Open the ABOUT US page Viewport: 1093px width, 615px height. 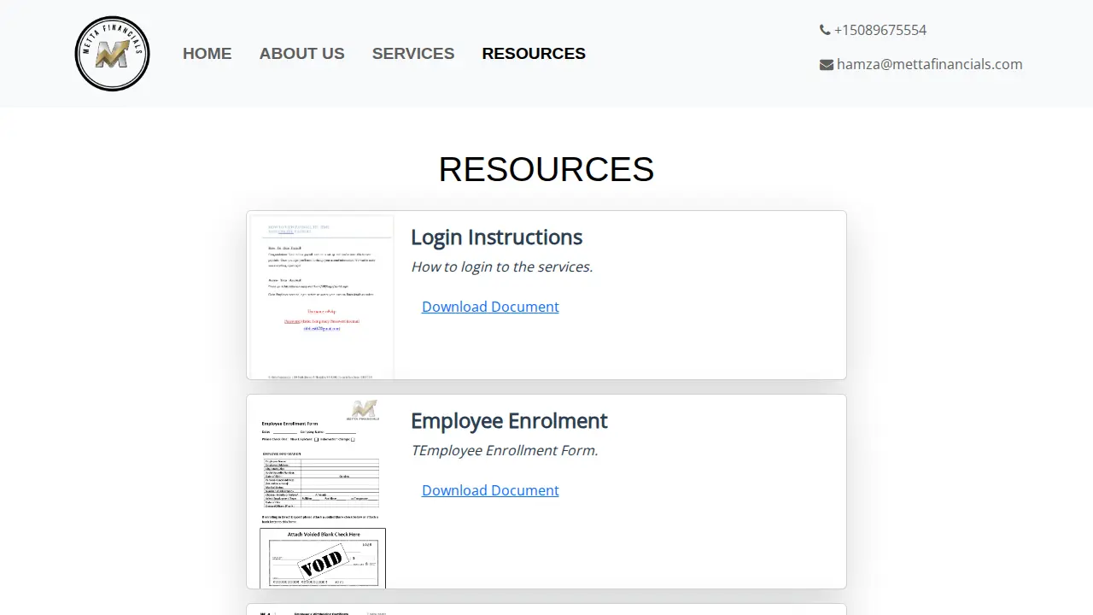pos(302,54)
